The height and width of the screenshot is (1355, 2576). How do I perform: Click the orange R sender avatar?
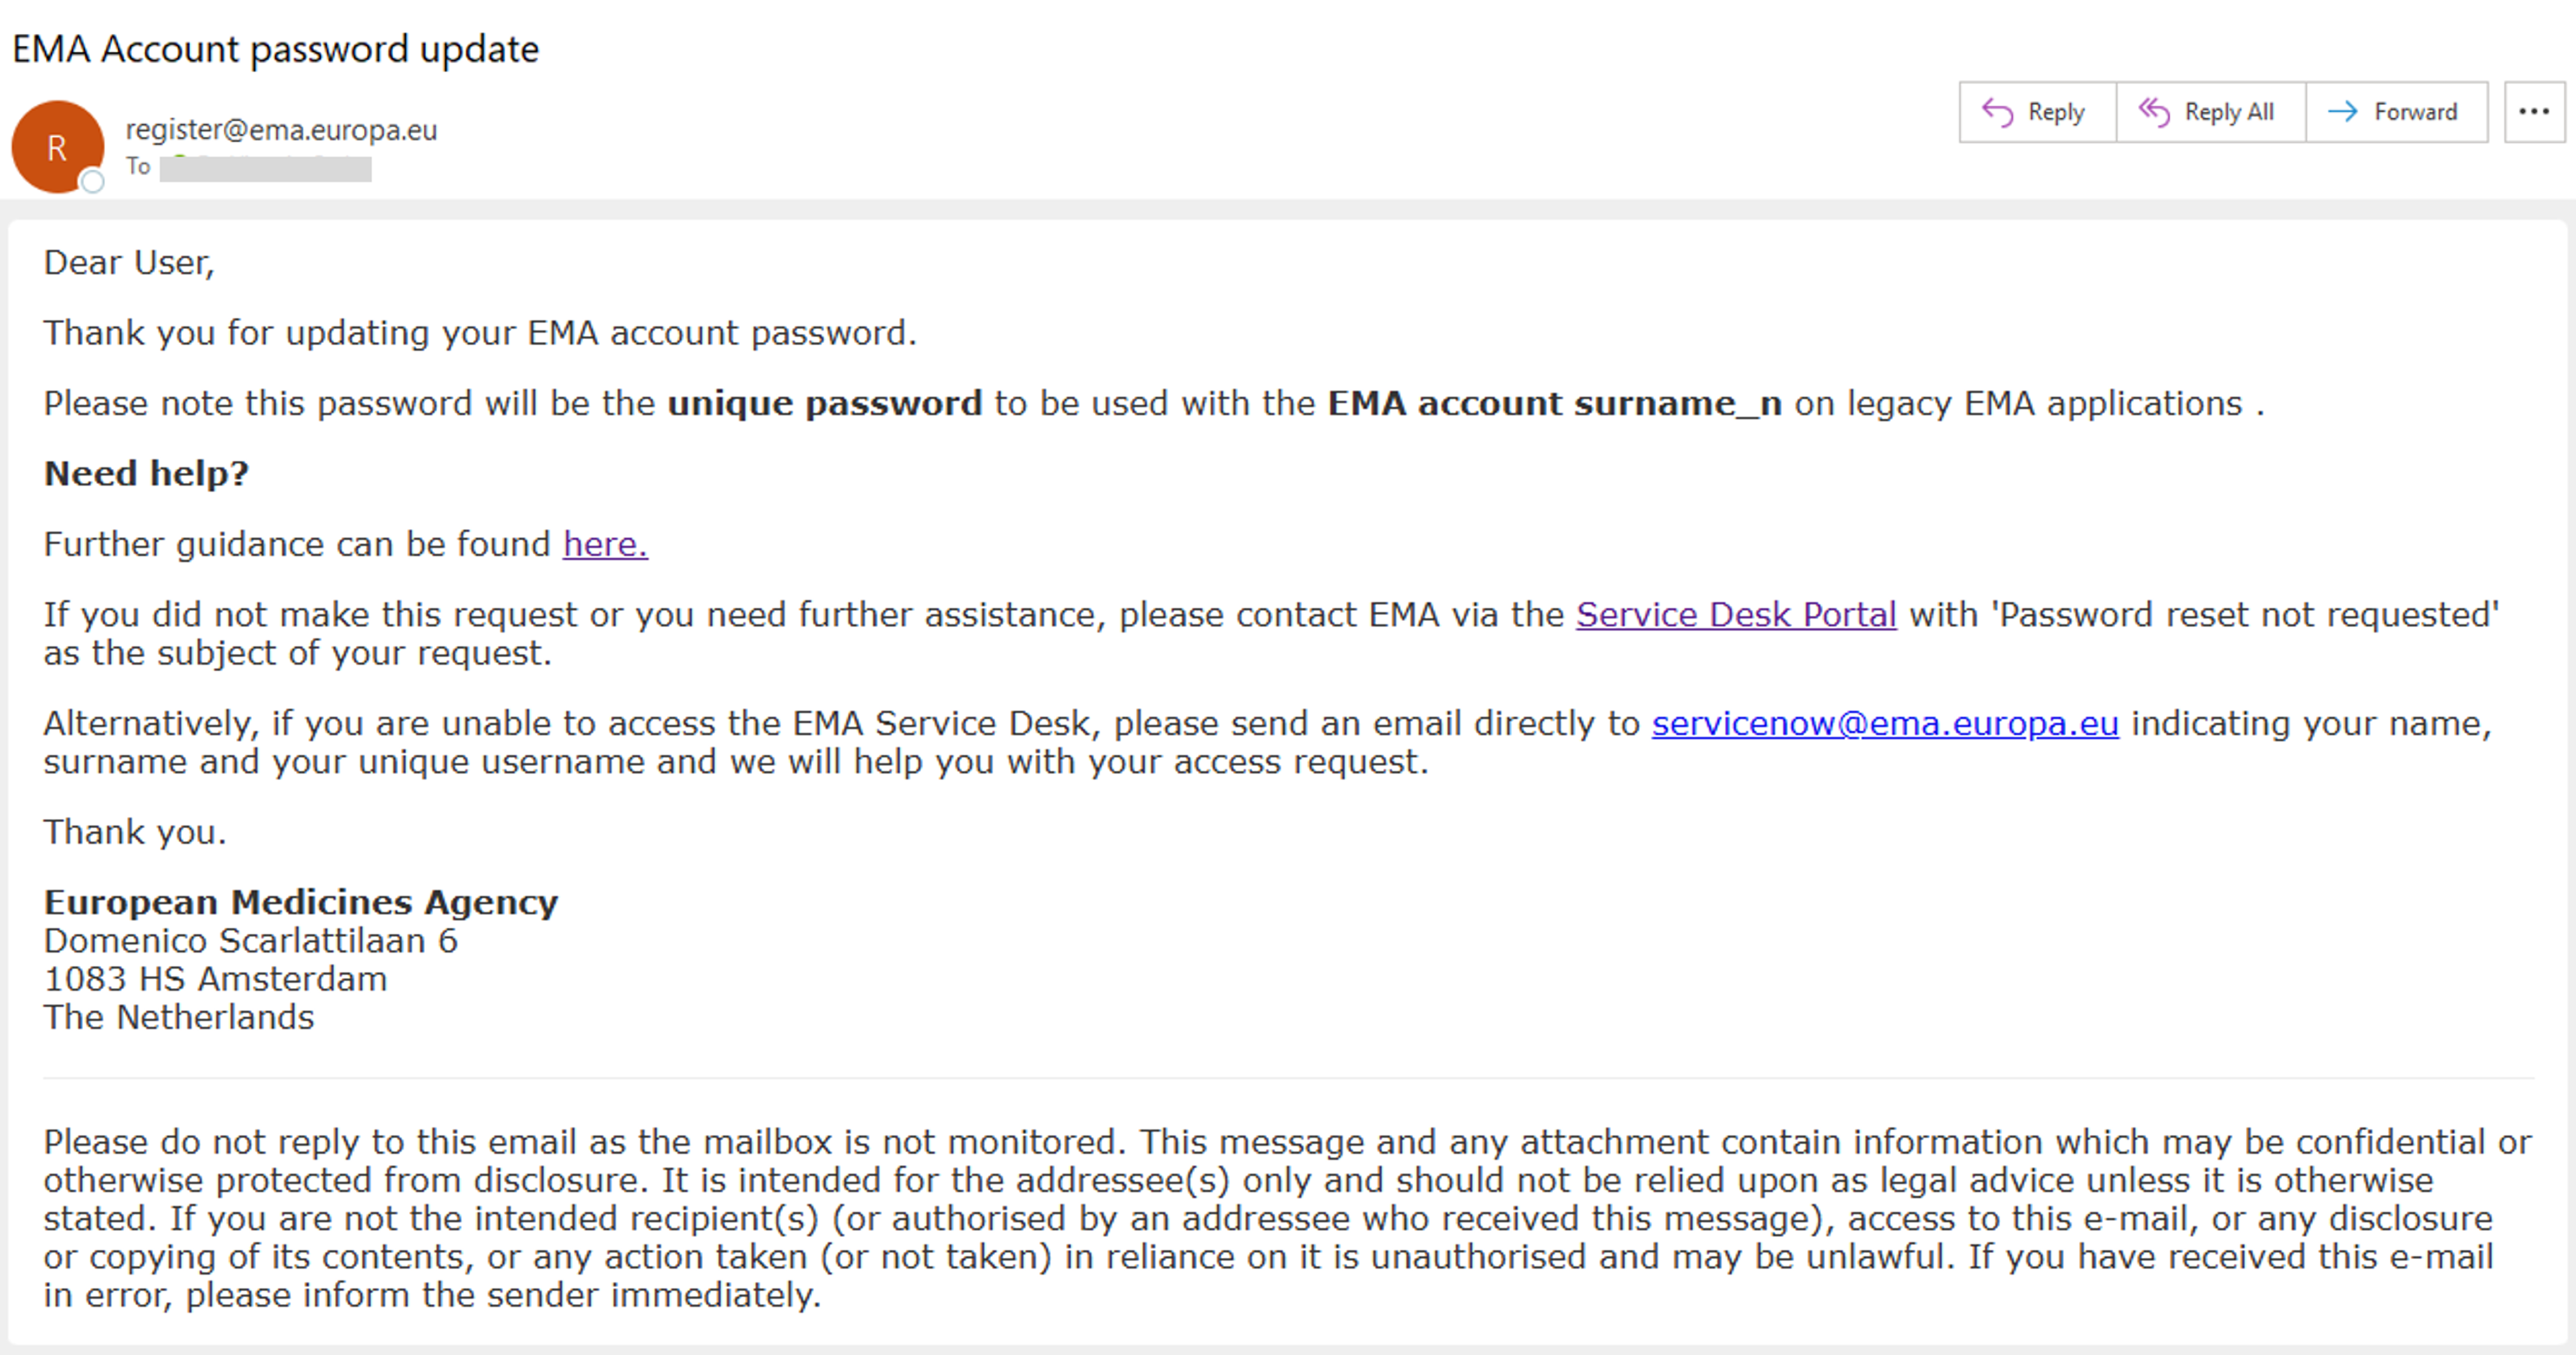pyautogui.click(x=57, y=147)
